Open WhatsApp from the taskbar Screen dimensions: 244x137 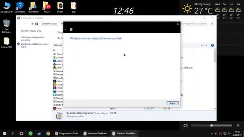click(x=30, y=134)
